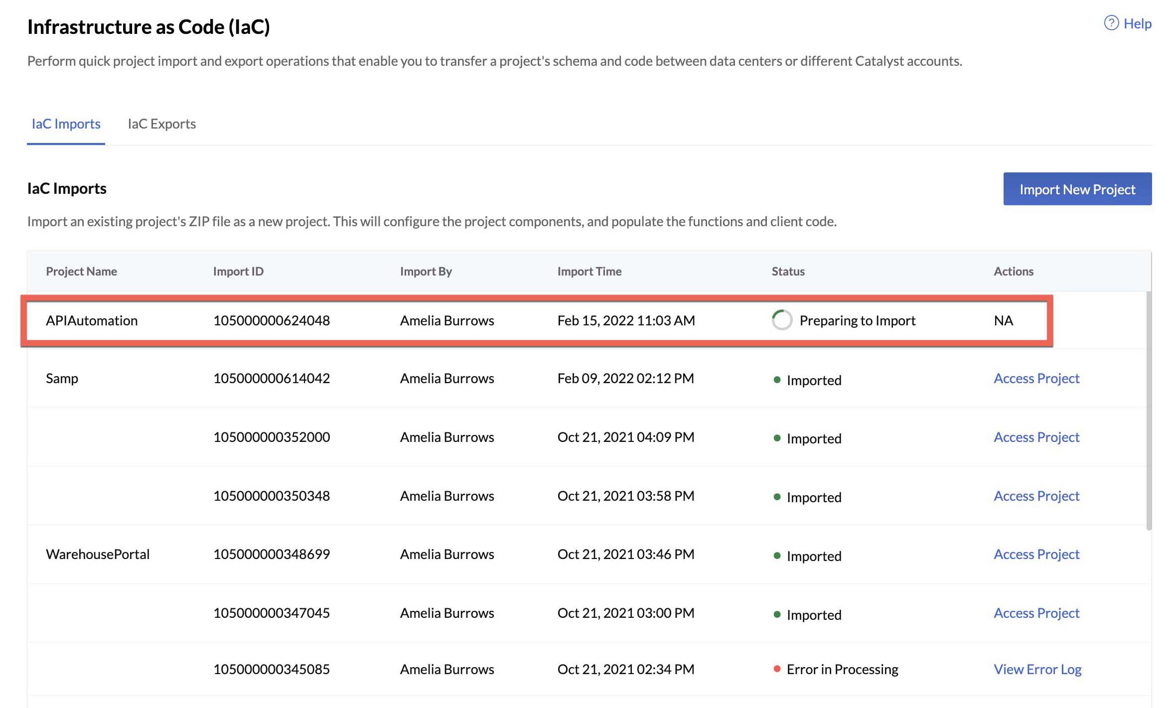Screen dimensions: 1170x708
Task: Click the Imported status dot for import 105000000352000
Action: pos(777,438)
